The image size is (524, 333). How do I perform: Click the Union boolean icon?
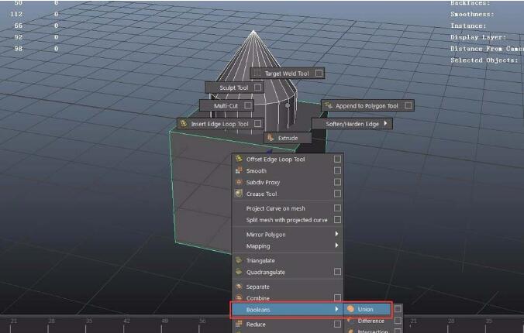(x=351, y=309)
